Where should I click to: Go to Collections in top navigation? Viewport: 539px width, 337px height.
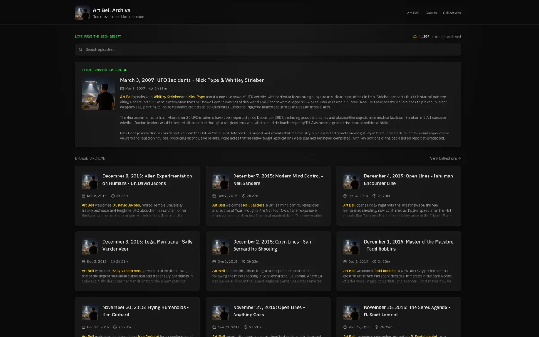click(x=452, y=13)
